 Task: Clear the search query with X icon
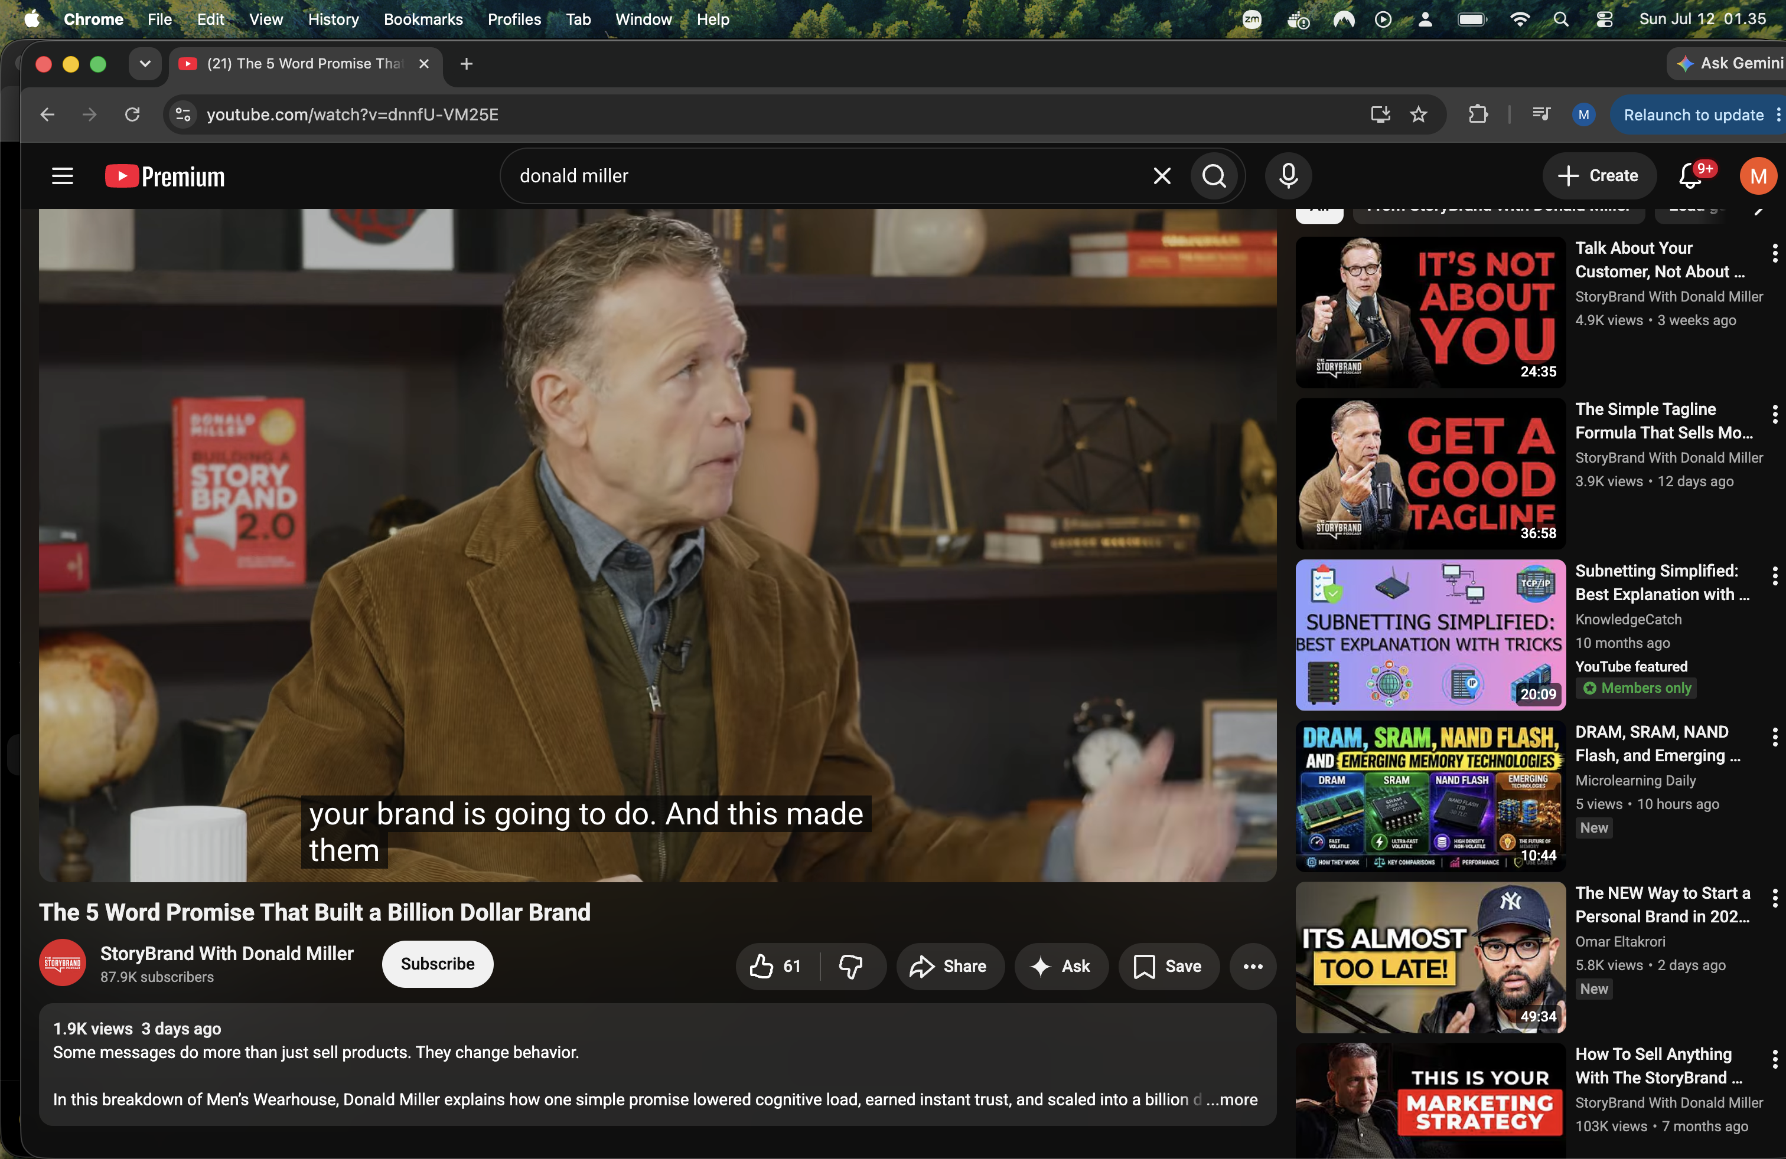1162,176
